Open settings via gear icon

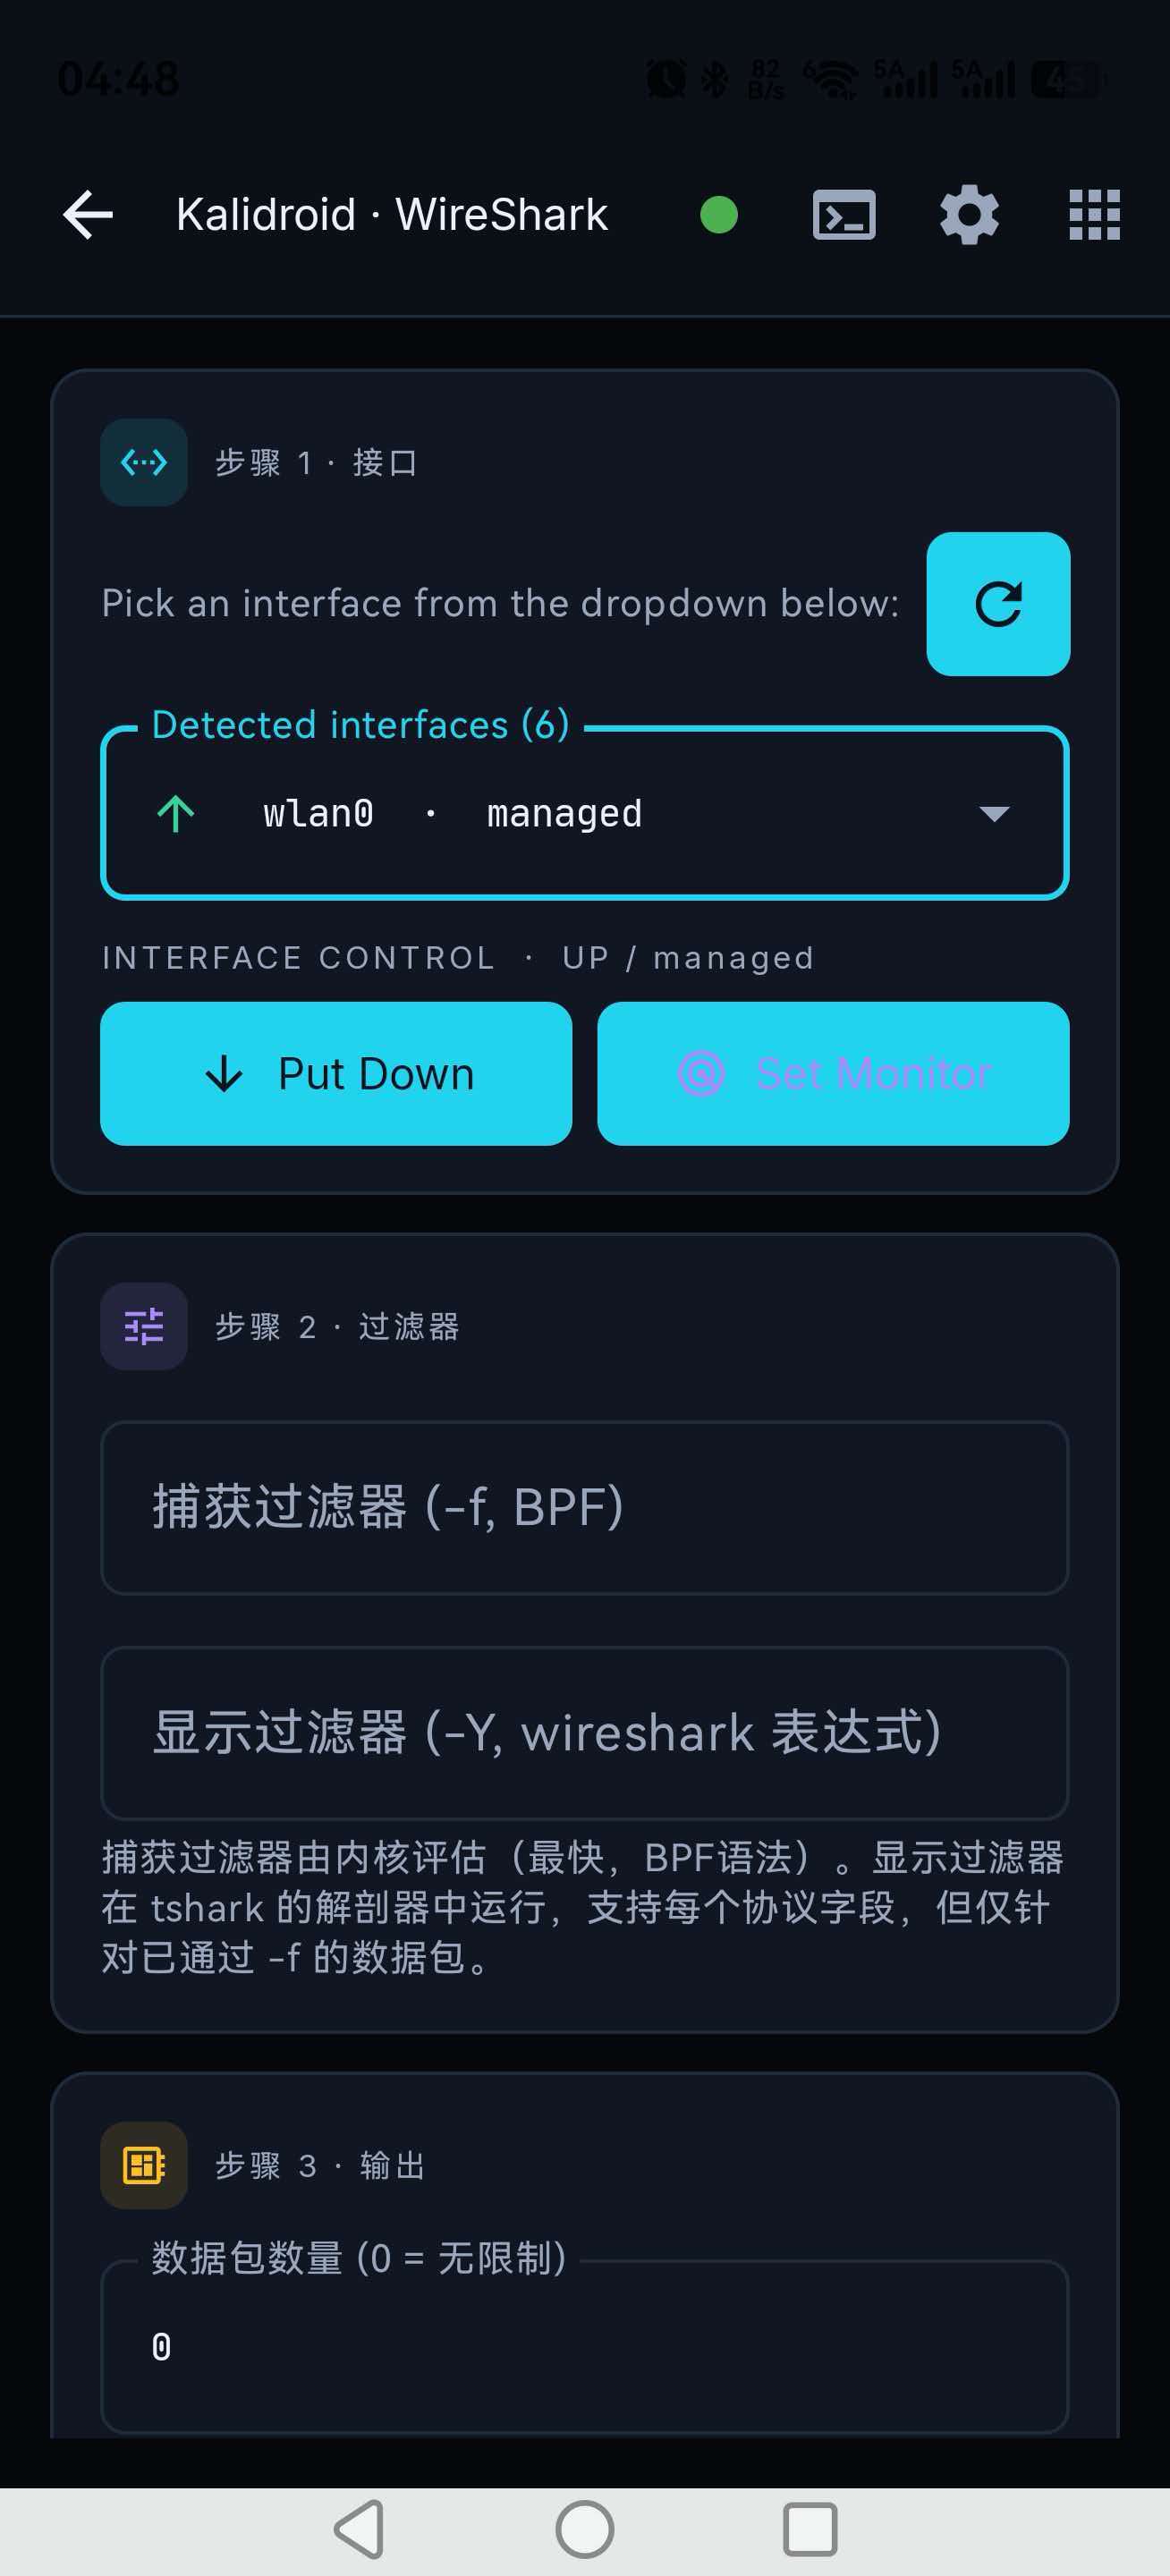[969, 215]
